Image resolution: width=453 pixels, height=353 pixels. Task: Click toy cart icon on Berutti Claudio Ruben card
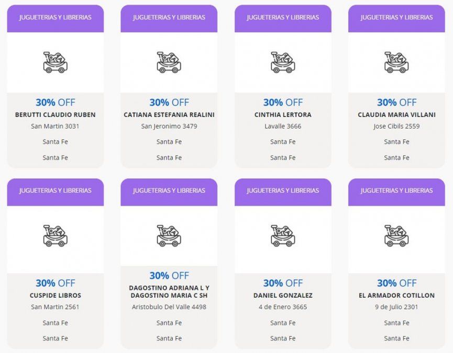tap(55, 62)
